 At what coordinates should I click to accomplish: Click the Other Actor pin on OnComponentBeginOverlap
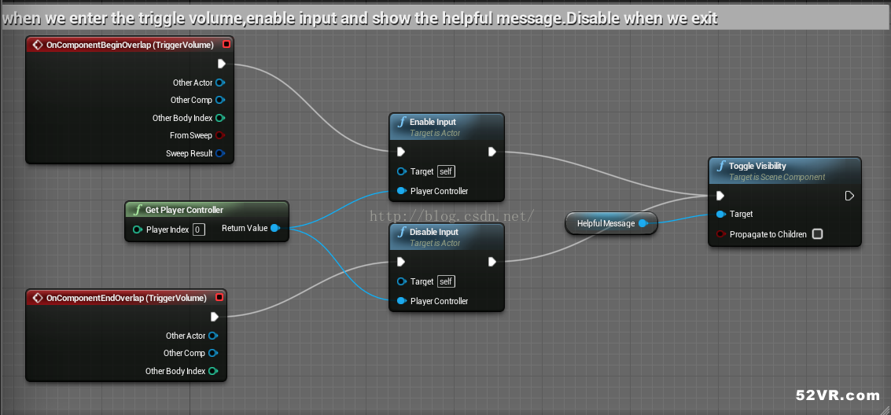(220, 83)
